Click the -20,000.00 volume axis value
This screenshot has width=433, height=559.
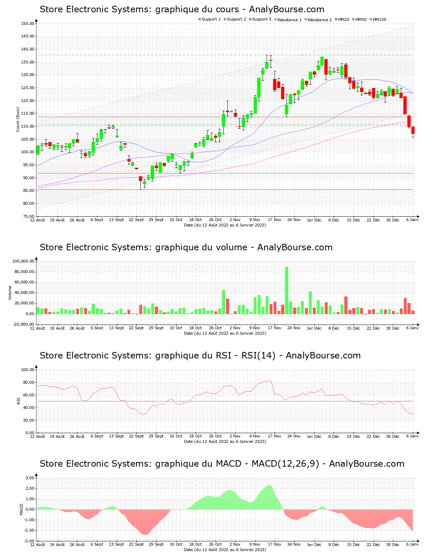click(x=24, y=324)
